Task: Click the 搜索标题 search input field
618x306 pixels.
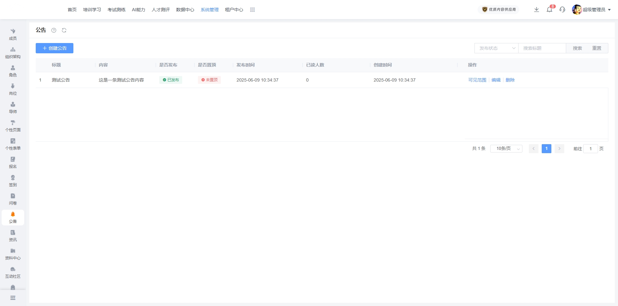Action: click(x=542, y=48)
